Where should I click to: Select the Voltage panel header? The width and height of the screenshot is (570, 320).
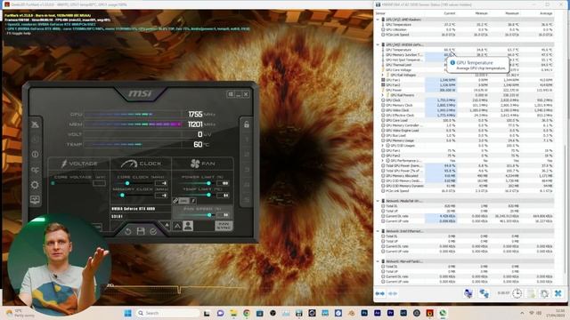tap(79, 164)
